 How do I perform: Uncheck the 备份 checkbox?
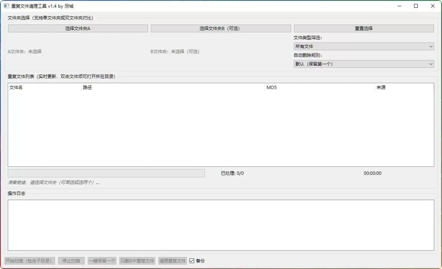[x=192, y=261]
